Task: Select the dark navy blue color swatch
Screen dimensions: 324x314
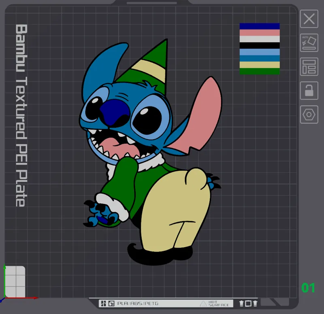Action: [260, 26]
